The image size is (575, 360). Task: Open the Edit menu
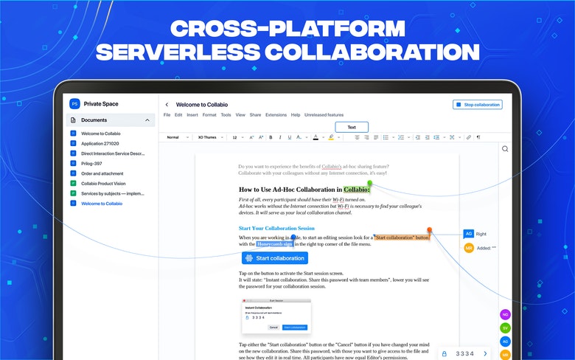[x=178, y=115]
